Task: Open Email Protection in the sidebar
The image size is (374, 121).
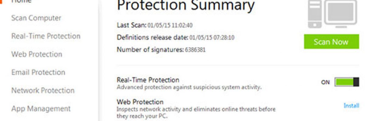Action: 38,72
